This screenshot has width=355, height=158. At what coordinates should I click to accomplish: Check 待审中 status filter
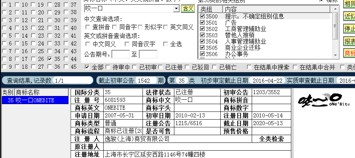click(x=108, y=67)
